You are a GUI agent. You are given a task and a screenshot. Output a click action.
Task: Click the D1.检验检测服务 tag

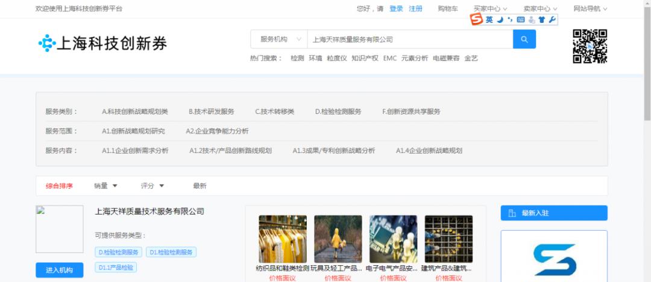(x=171, y=252)
